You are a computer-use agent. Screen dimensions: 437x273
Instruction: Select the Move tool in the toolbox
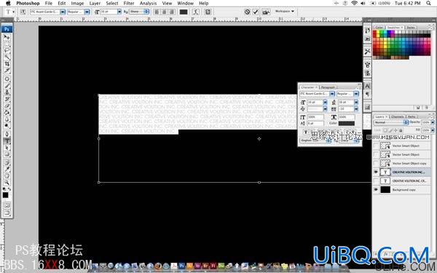pyautogui.click(x=7, y=37)
